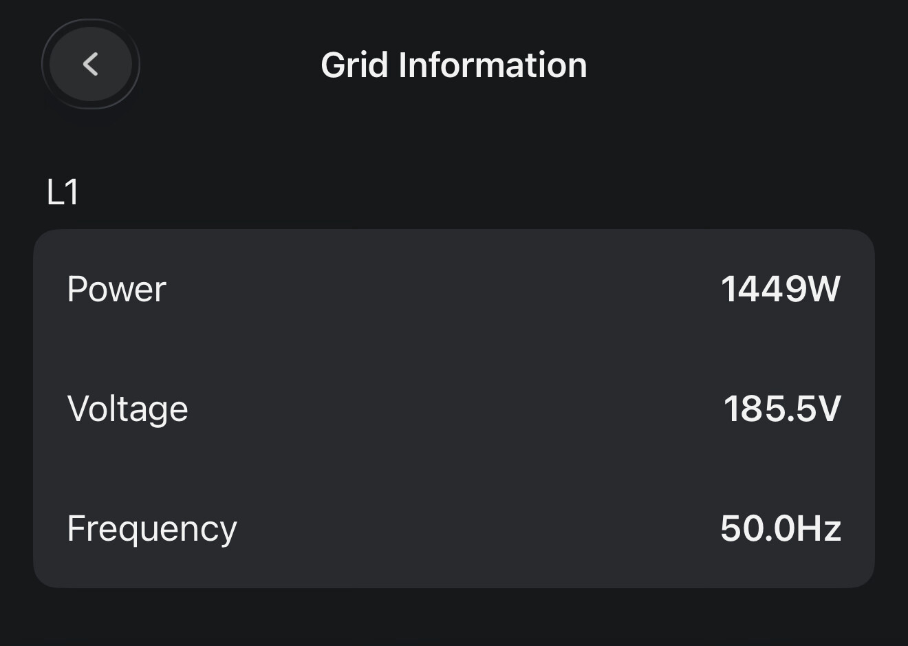This screenshot has height=646, width=908.
Task: Click the 50.0Hz frequency reading
Action: point(781,528)
